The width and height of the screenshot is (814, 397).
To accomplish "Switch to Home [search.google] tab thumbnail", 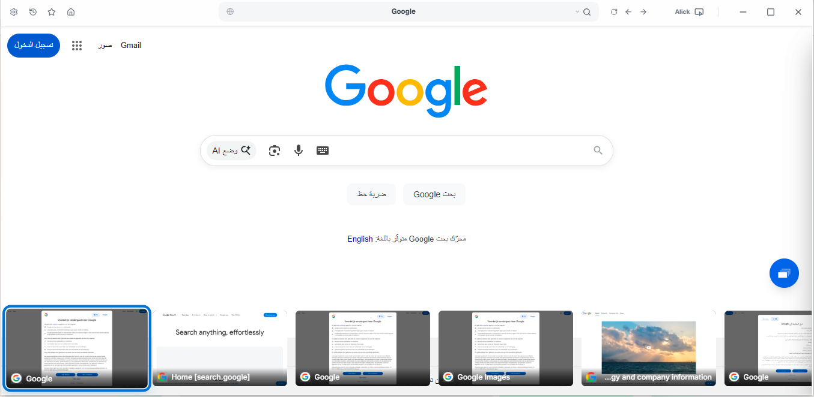I will (220, 348).
